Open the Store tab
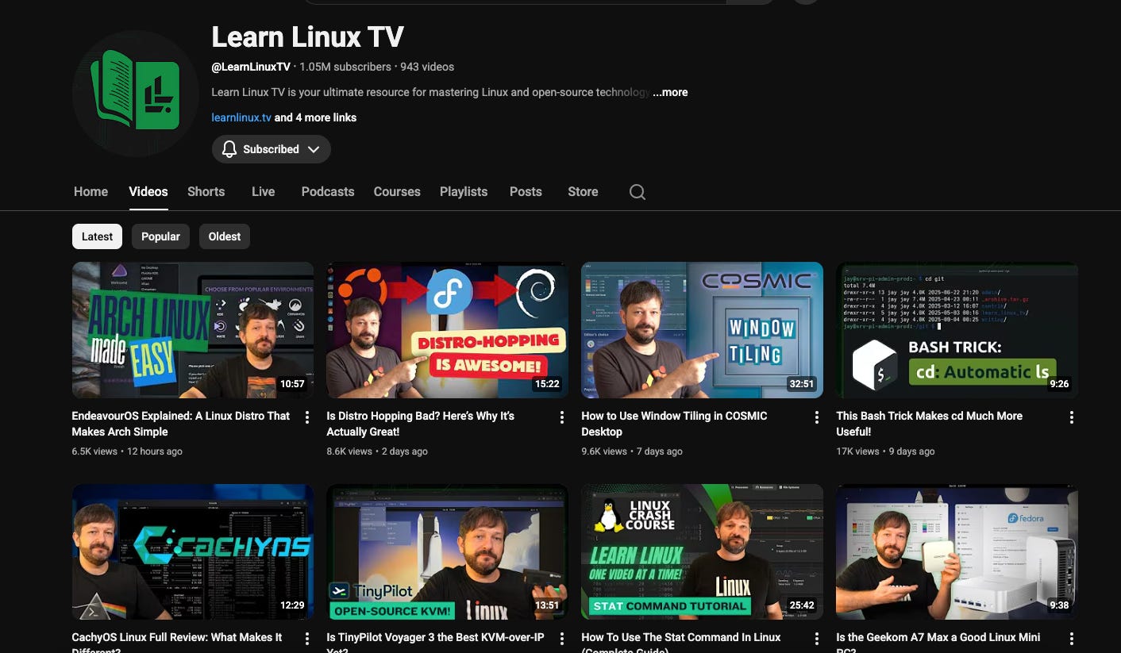 pos(583,192)
